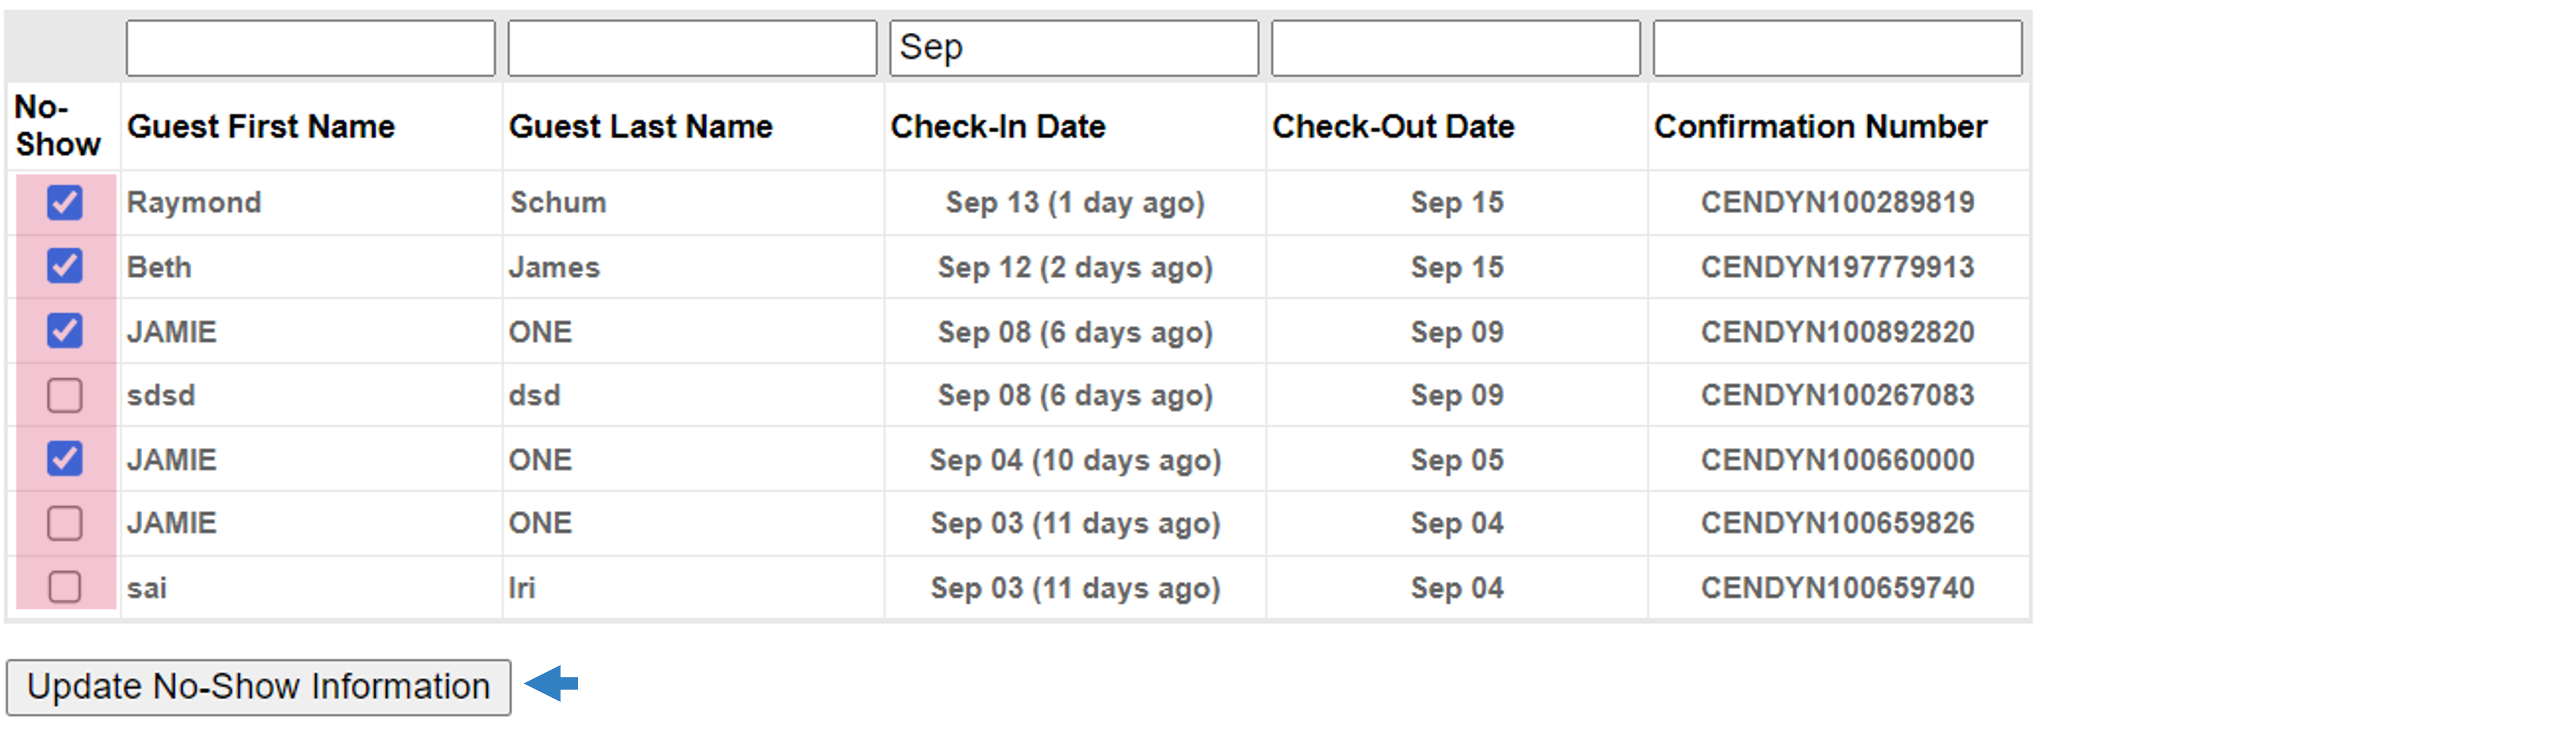2576x730 pixels.
Task: Uncheck No-Show for CENDYN100660000 reservation
Action: tap(65, 459)
